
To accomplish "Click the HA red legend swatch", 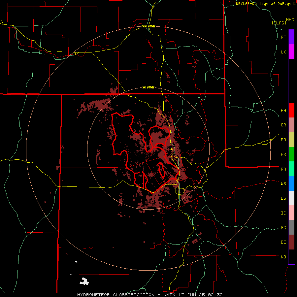I will 291,110.
